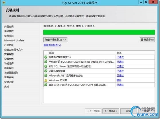
Task: Select 功能选择 step in the sidebar
Action: coord(9,63)
